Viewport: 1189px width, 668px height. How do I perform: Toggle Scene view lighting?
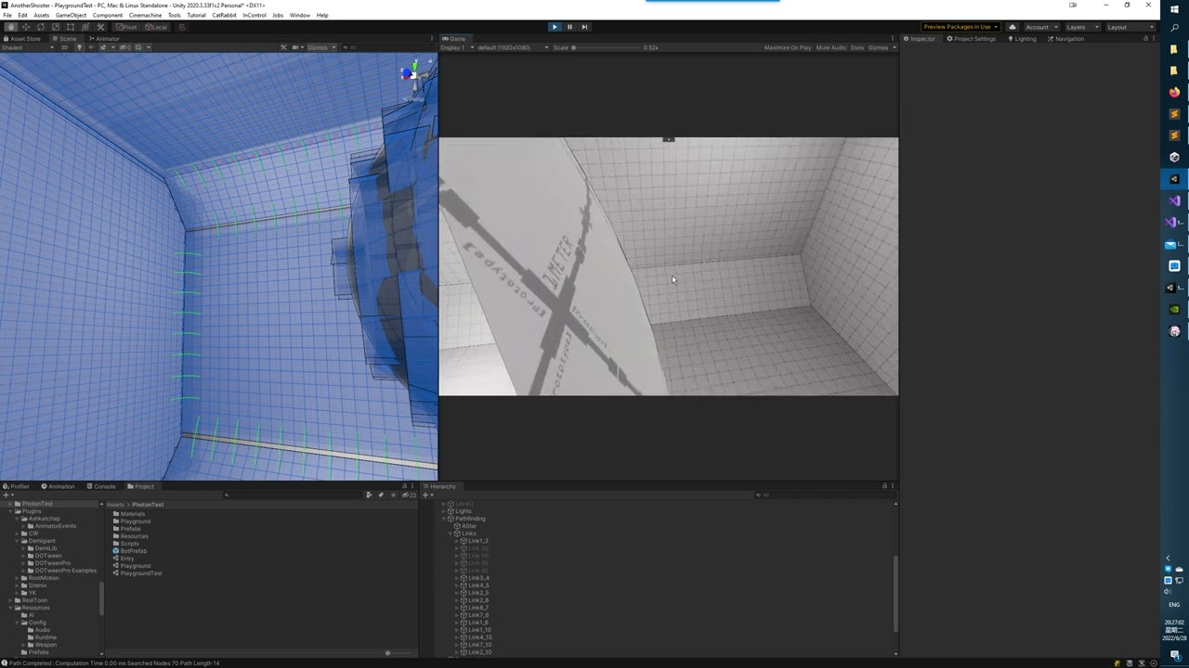(79, 47)
